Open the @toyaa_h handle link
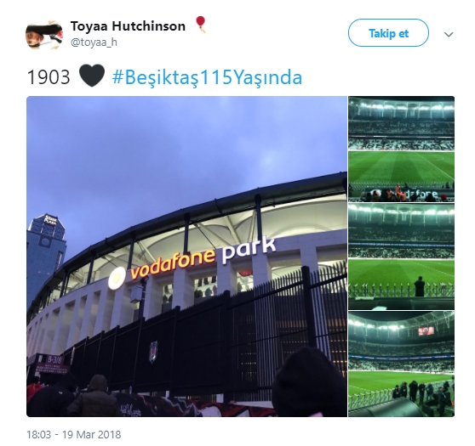 pos(94,42)
